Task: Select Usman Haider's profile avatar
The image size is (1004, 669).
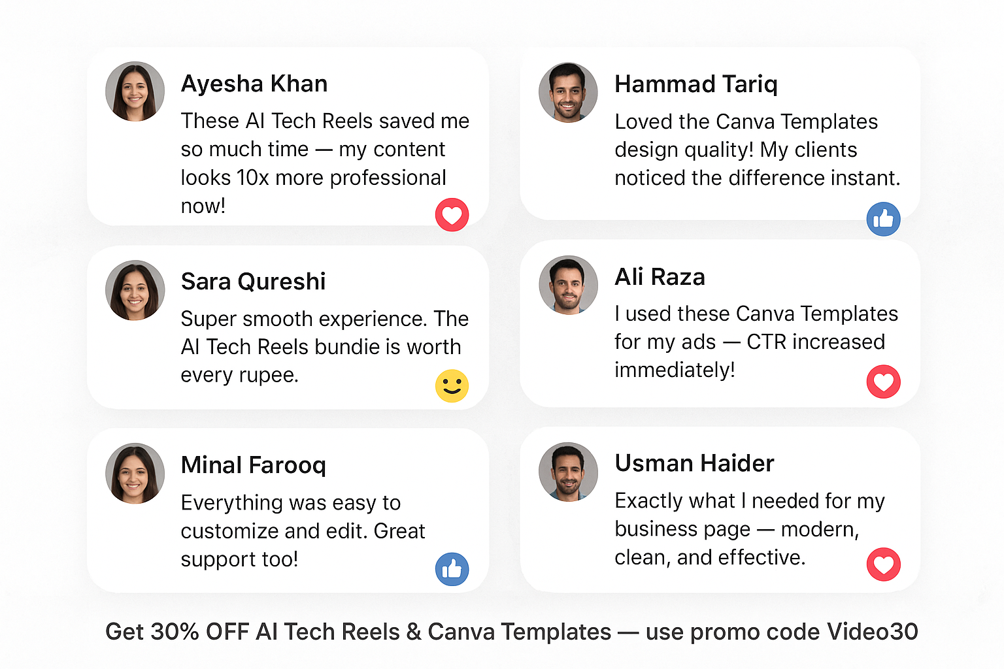Action: pos(568,472)
